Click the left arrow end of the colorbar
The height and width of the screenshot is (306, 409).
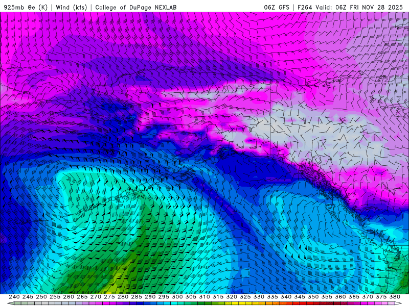coord(10,303)
